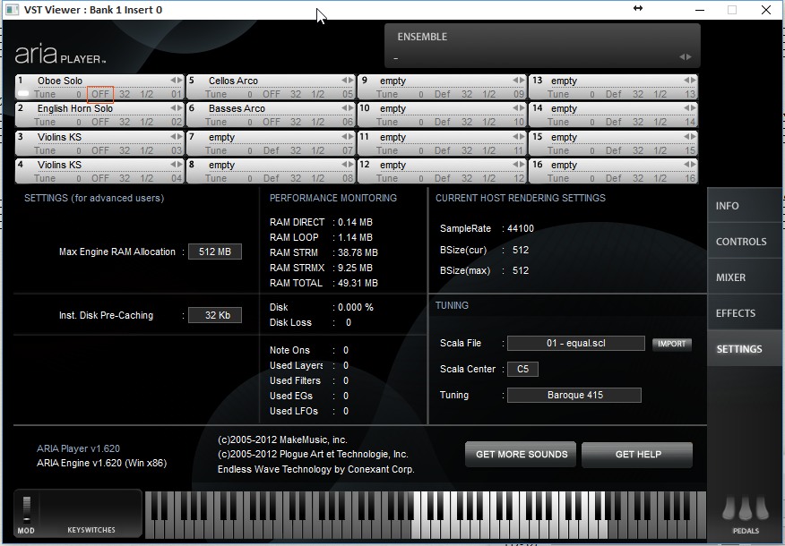
Task: Toggle the OFF setting on English Horn Solo slot
Action: point(100,122)
